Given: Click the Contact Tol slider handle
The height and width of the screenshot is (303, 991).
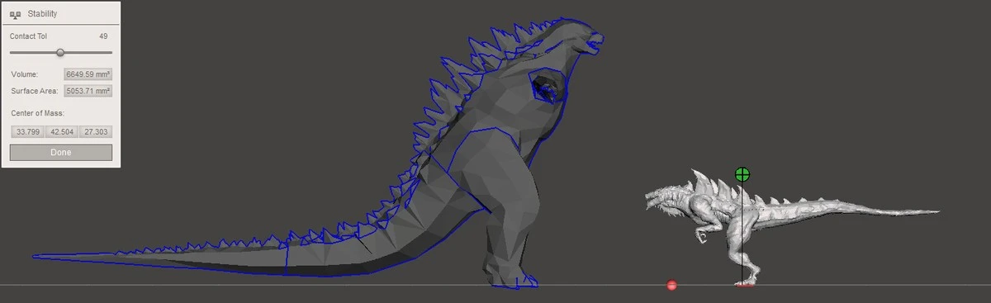Looking at the screenshot, I should click(x=60, y=53).
